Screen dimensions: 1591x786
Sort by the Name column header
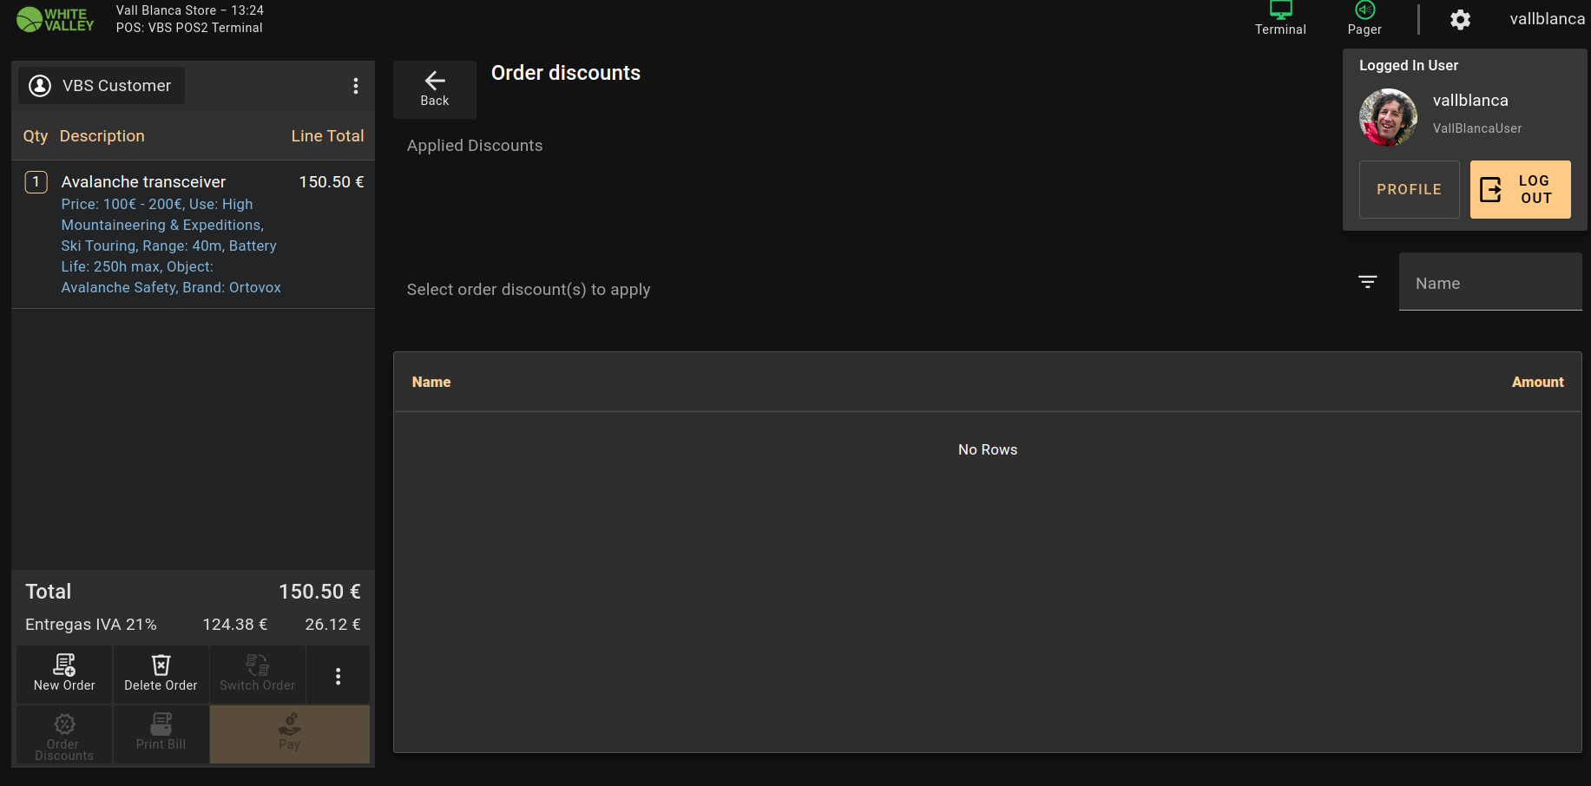point(431,382)
